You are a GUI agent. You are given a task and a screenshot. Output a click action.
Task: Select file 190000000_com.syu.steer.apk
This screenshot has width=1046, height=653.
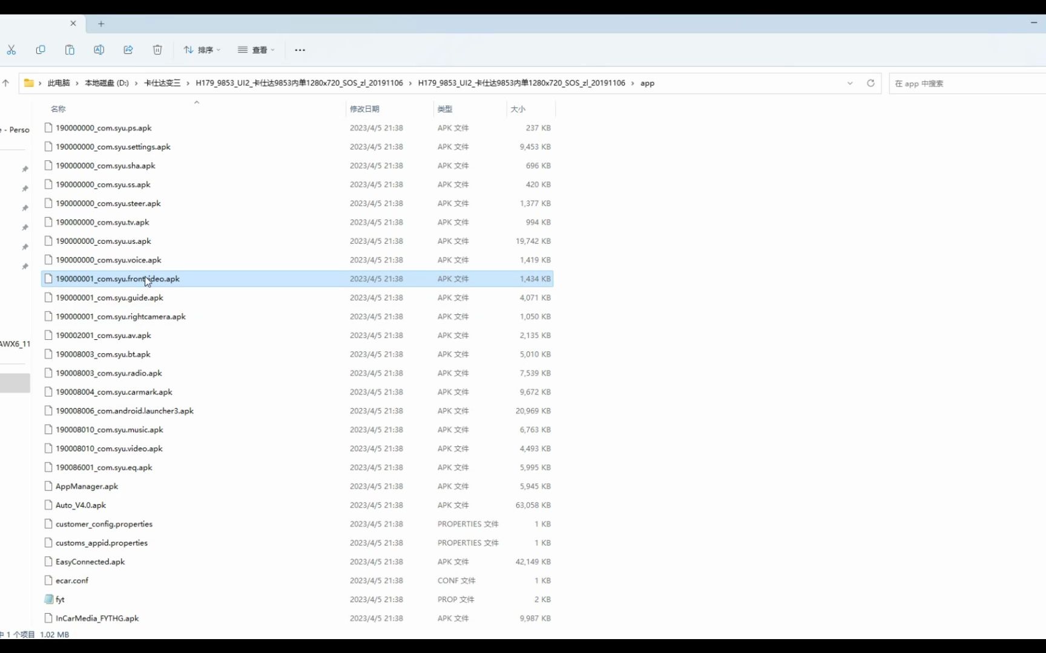click(297, 203)
